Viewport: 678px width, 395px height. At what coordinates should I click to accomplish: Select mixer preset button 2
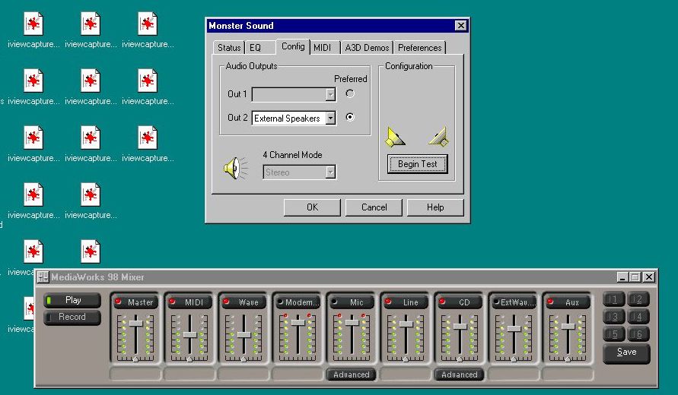[638, 299]
